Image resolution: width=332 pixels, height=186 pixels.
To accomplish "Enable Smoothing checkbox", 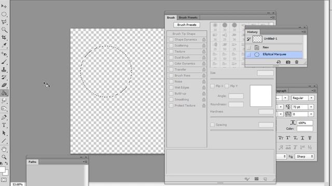I will [171, 100].
